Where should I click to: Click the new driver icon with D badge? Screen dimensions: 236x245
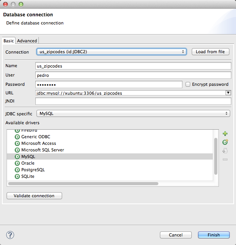[225, 142]
